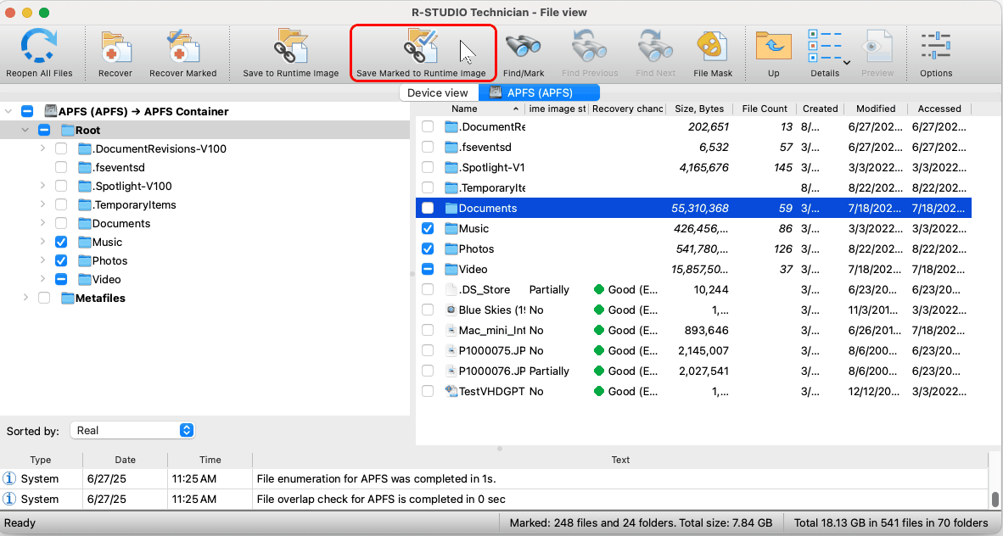Click the Modified column header
The image size is (1003, 536).
(x=875, y=109)
